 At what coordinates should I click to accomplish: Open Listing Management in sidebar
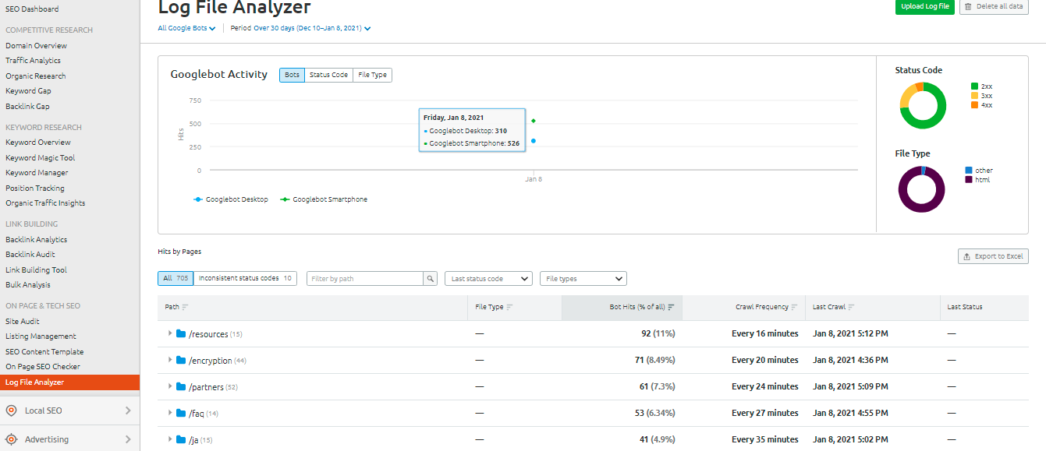click(x=41, y=336)
